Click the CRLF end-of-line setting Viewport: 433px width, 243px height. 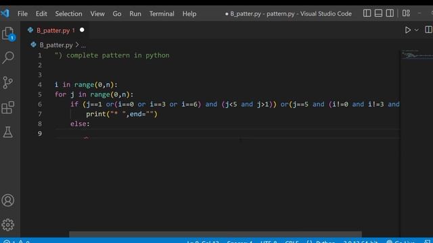point(292,242)
